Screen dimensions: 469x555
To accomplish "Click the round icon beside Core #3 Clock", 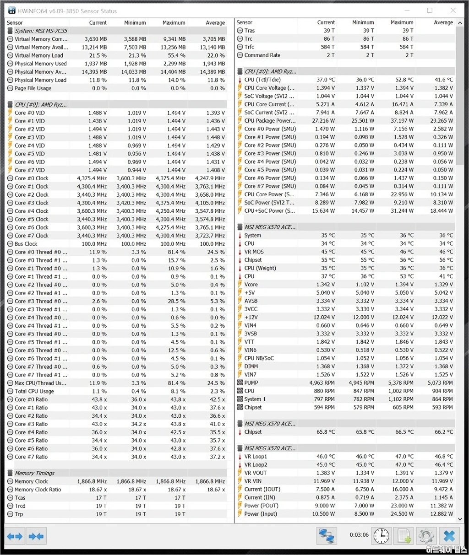I will (x=11, y=203).
